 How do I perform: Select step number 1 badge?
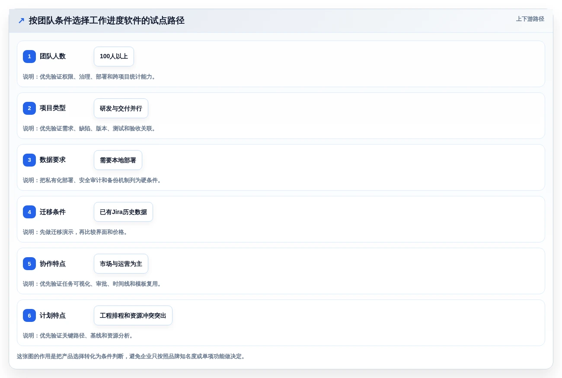coord(29,57)
